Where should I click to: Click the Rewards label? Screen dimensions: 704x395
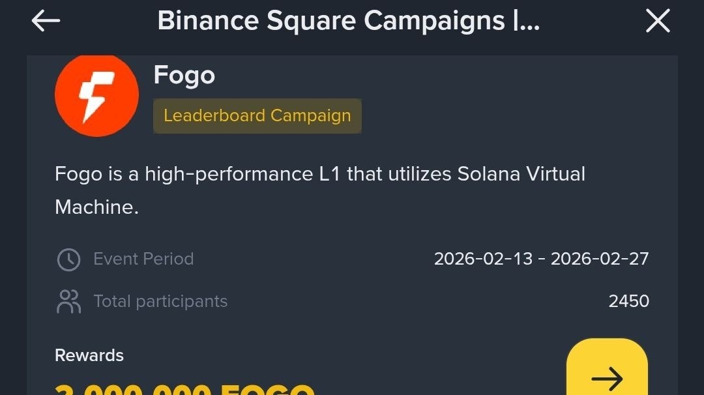[89, 355]
